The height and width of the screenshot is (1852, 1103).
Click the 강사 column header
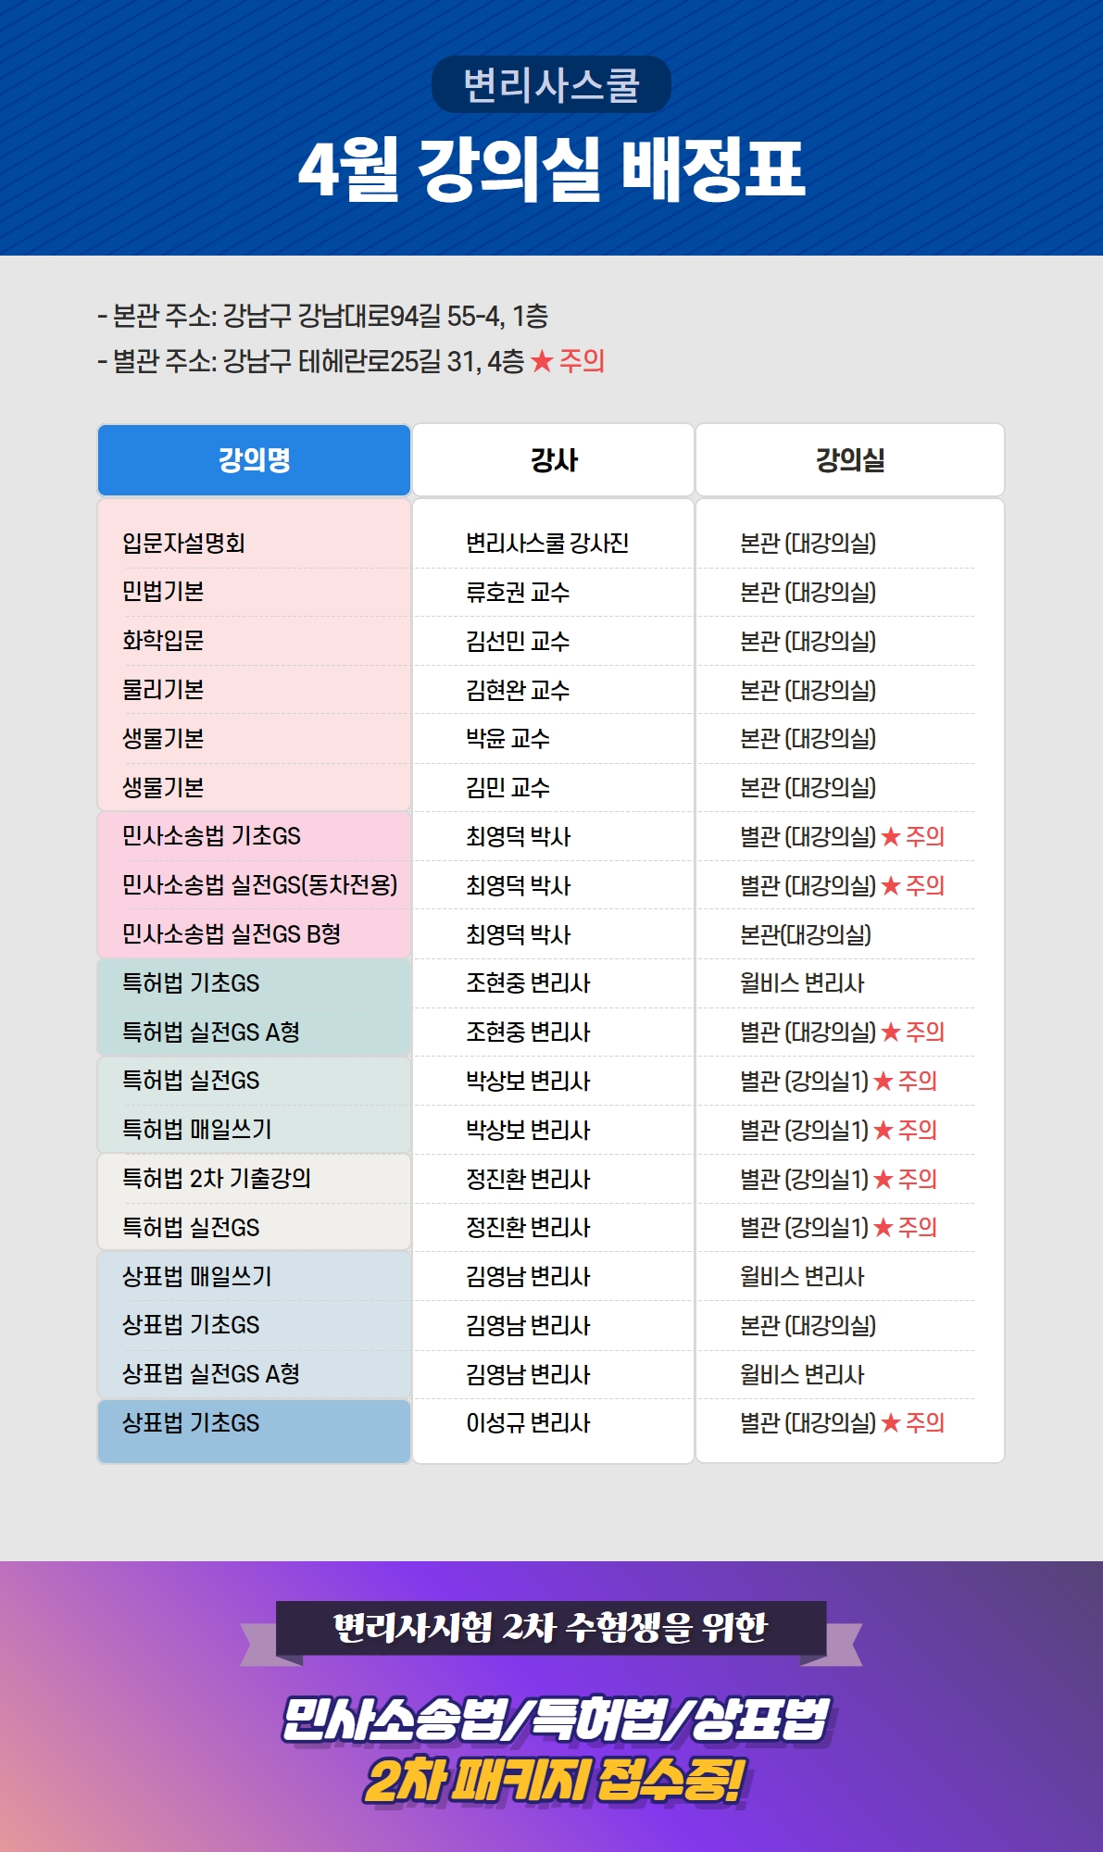[553, 460]
